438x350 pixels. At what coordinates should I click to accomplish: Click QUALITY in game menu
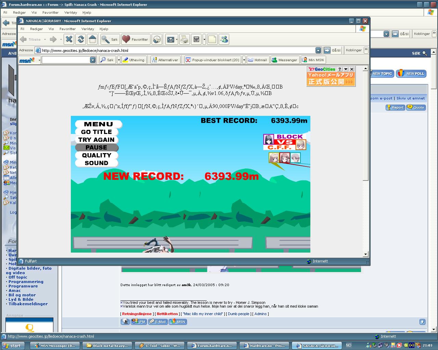pyautogui.click(x=96, y=155)
